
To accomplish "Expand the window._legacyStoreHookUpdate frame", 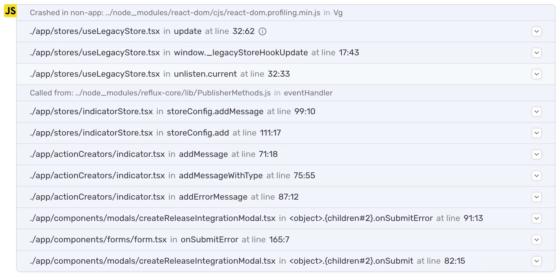I will point(536,53).
